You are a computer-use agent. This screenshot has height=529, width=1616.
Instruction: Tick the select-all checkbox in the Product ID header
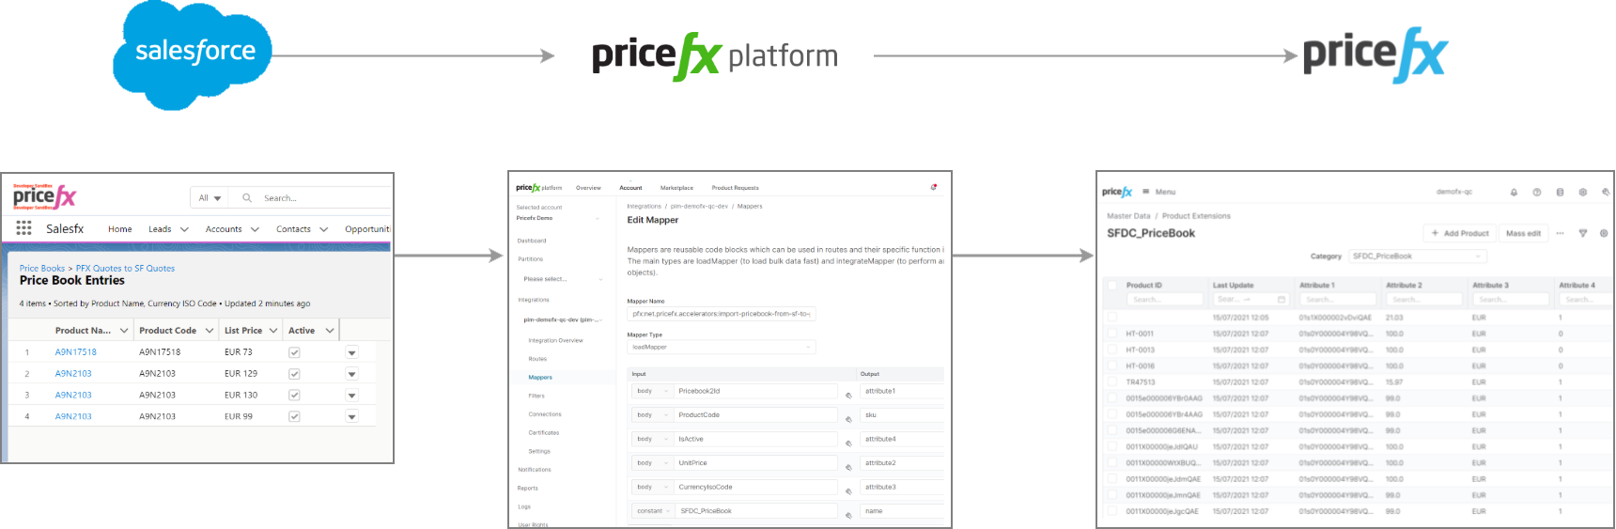(x=1113, y=285)
